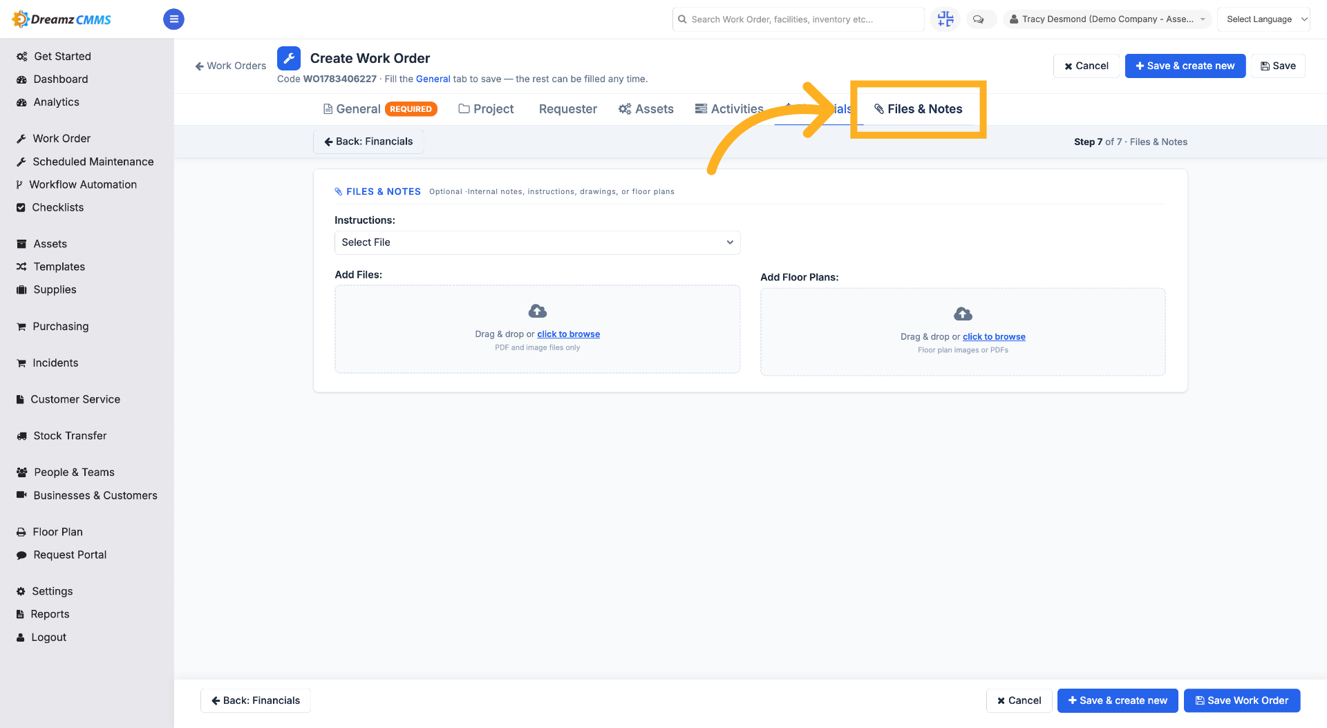Click the Dashboard gauge icon
The width and height of the screenshot is (1327, 728).
(x=21, y=79)
